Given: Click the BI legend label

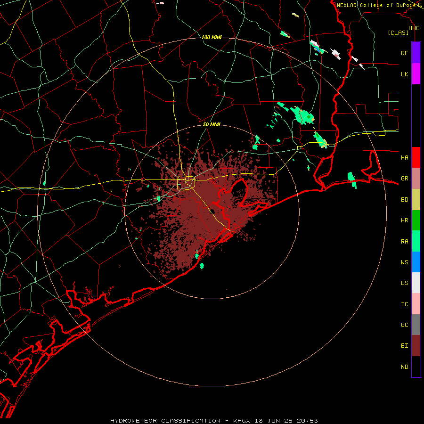Looking at the screenshot, I should pyautogui.click(x=405, y=346).
